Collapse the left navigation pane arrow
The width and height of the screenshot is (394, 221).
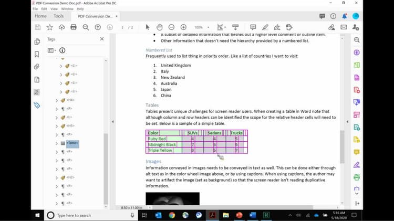pyautogui.click(x=112, y=122)
